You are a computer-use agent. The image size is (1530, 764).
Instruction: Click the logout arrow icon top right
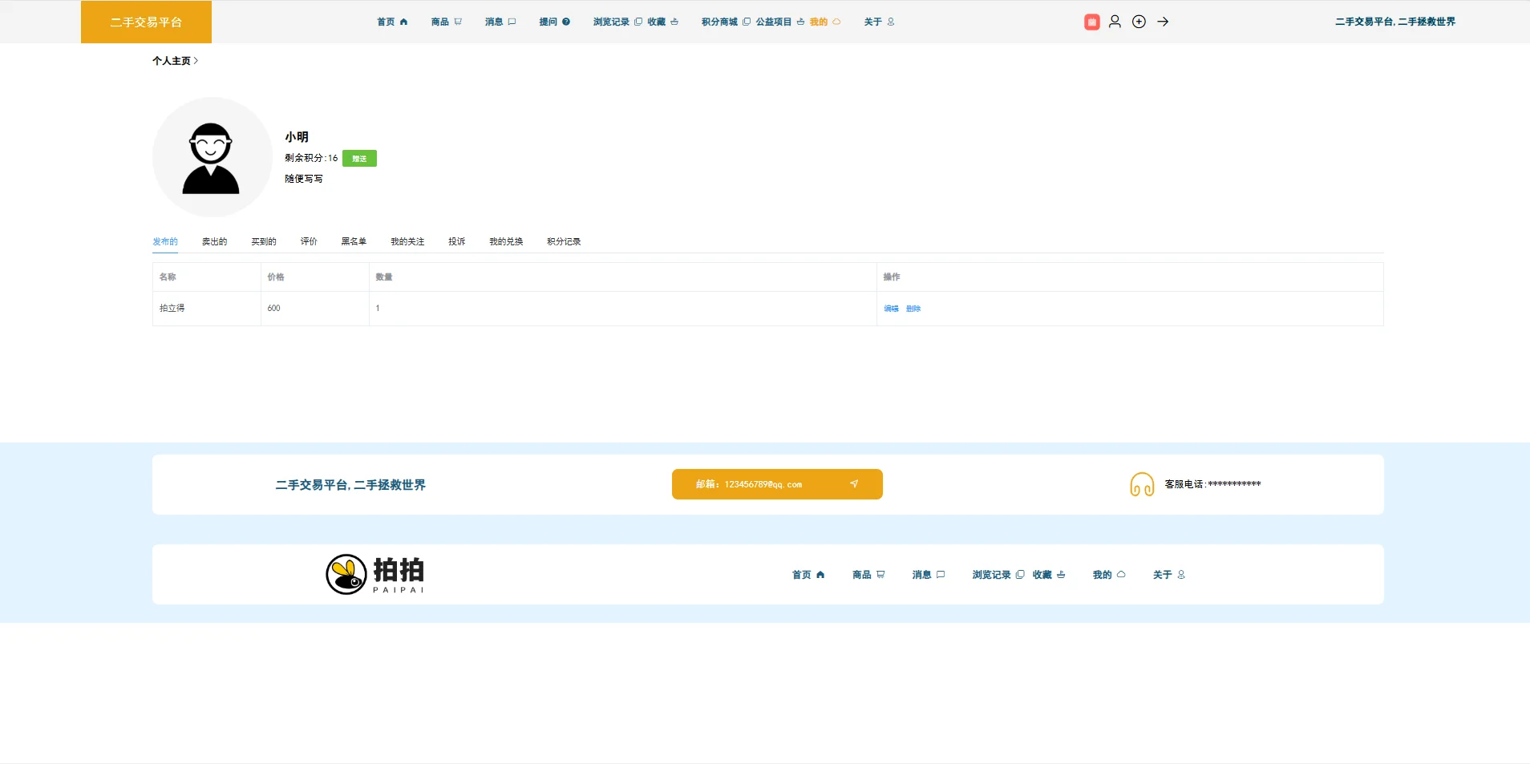1162,22
